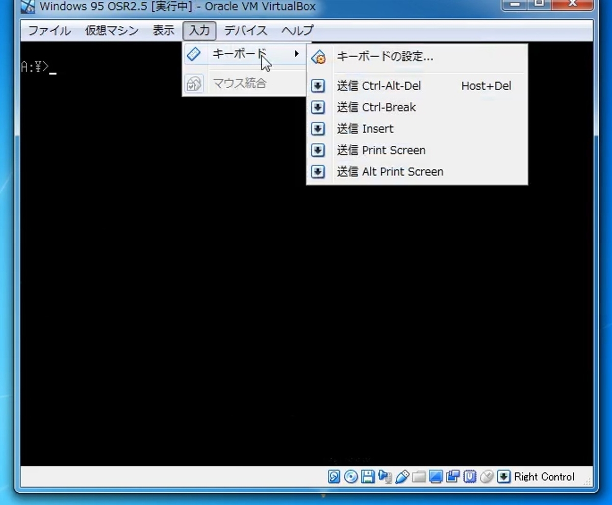Click the host key arrow icon
The width and height of the screenshot is (612, 505).
click(x=503, y=477)
